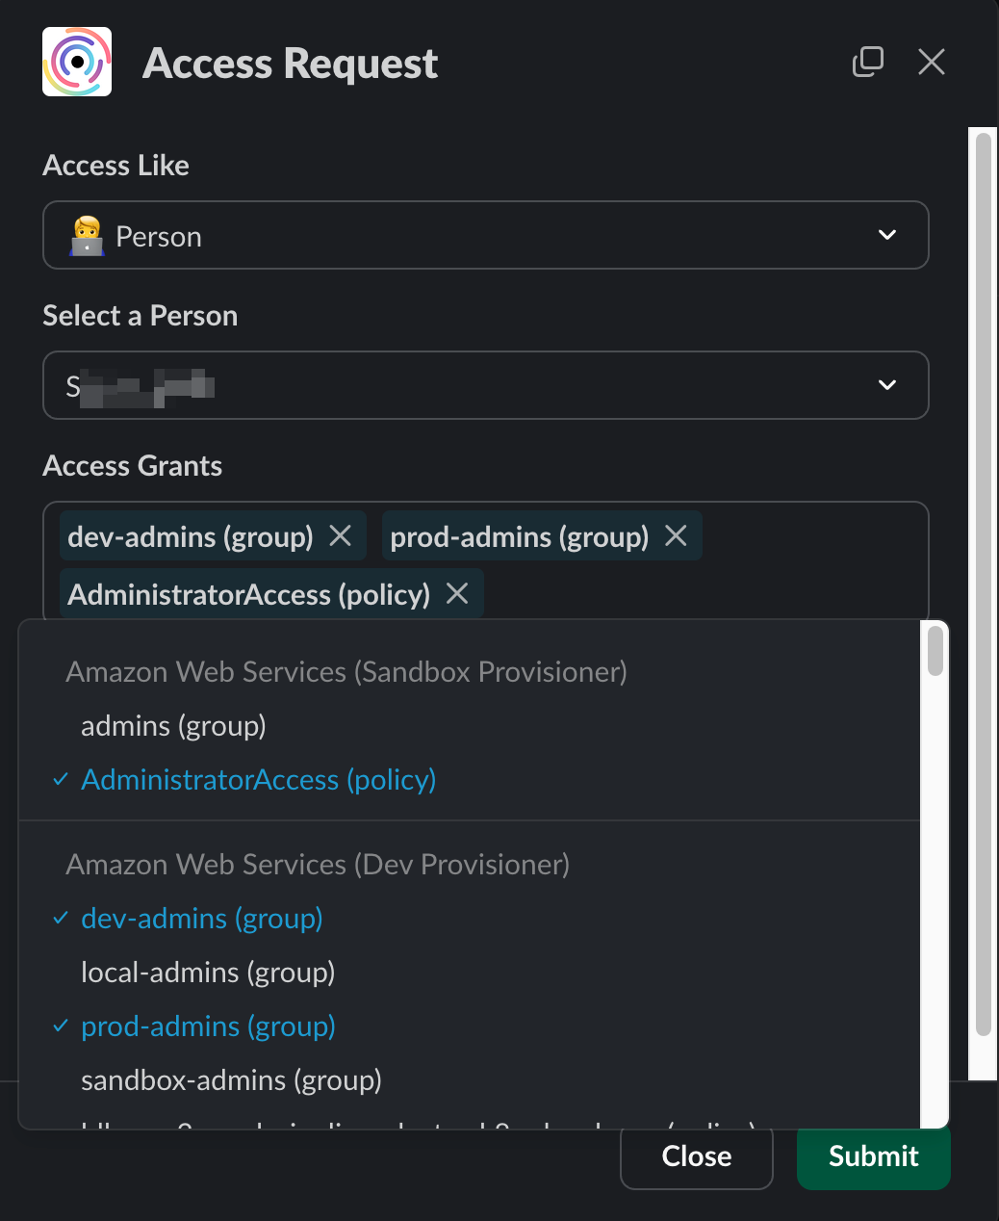Remove prod-admins (group) chip
This screenshot has width=999, height=1221.
click(x=677, y=536)
